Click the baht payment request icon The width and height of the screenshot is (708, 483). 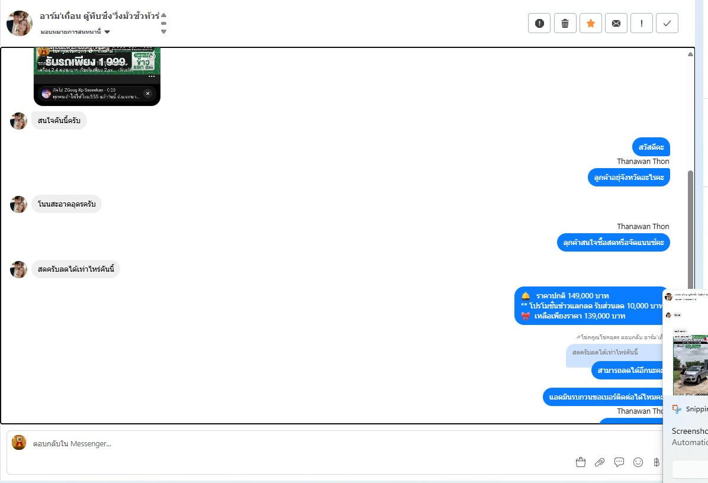(656, 462)
